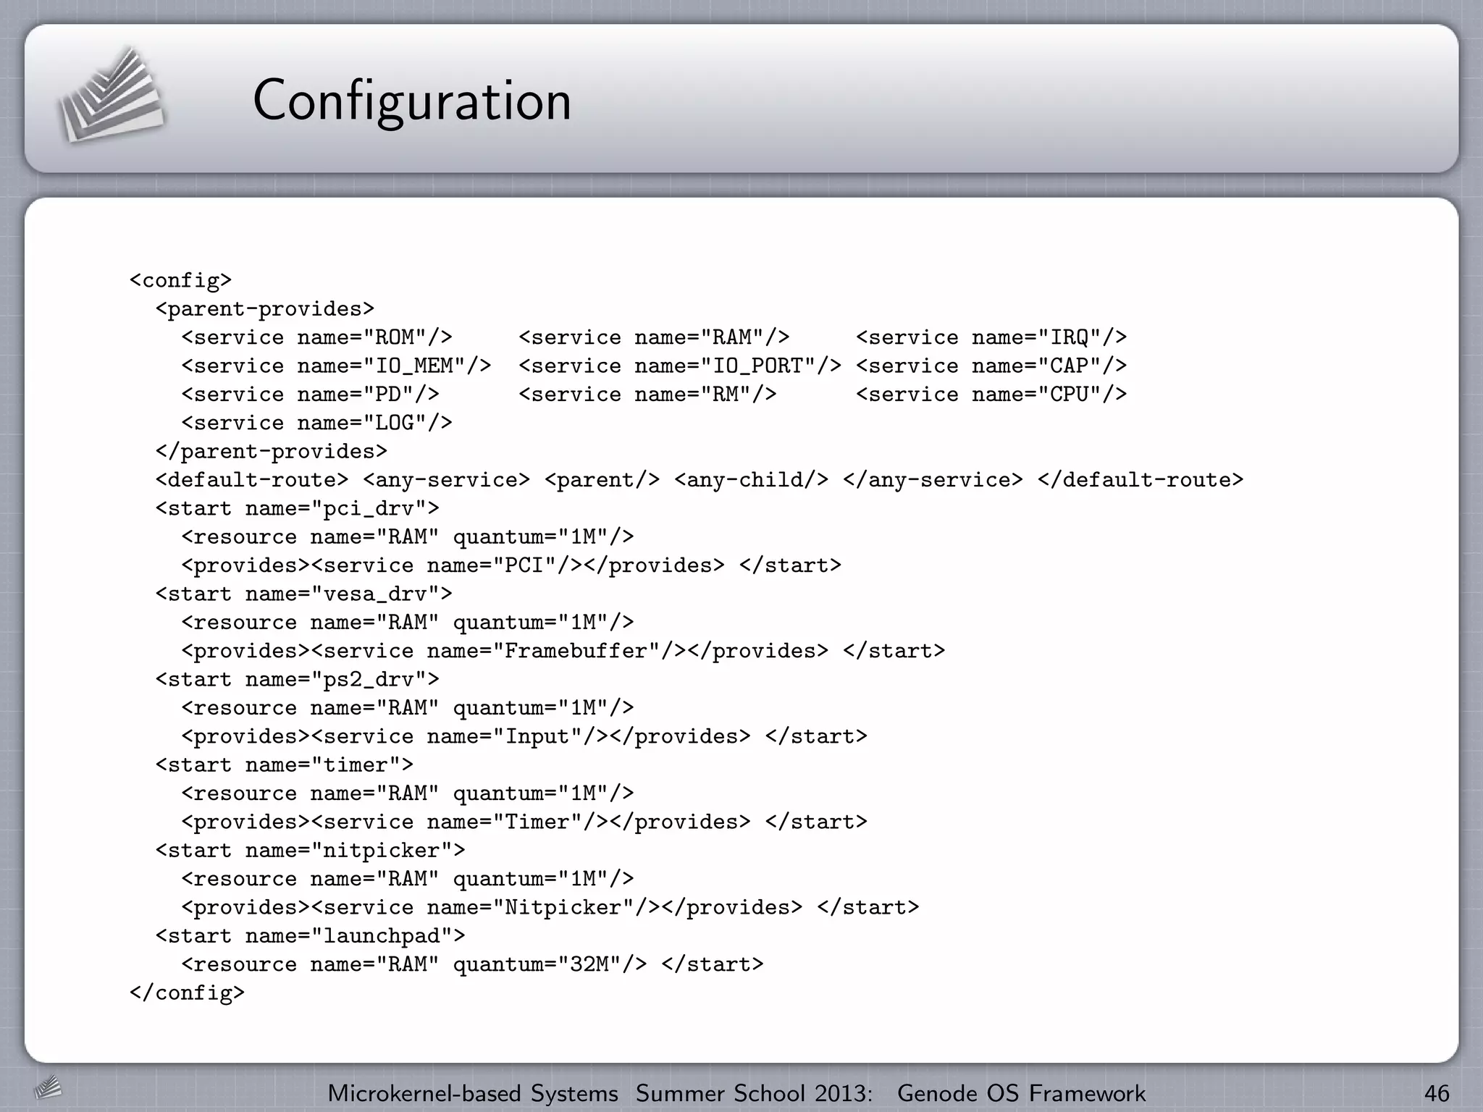Click the start name="pci_drv" line

[x=297, y=508]
